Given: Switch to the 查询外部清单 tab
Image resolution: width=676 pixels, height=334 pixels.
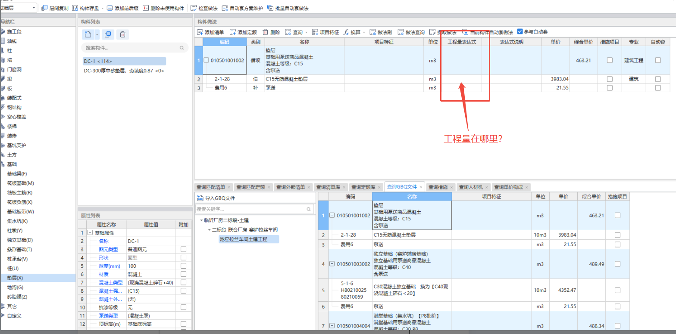Looking at the screenshot, I should pos(290,187).
